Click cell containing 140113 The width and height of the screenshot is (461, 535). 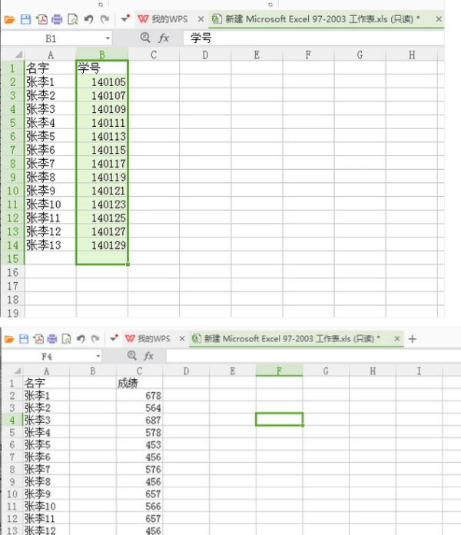[x=102, y=136]
